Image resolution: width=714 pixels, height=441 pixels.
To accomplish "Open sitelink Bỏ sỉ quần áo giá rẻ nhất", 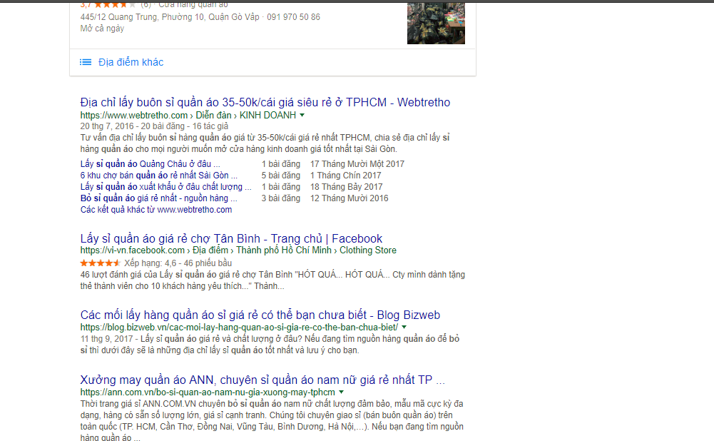I will tap(158, 198).
